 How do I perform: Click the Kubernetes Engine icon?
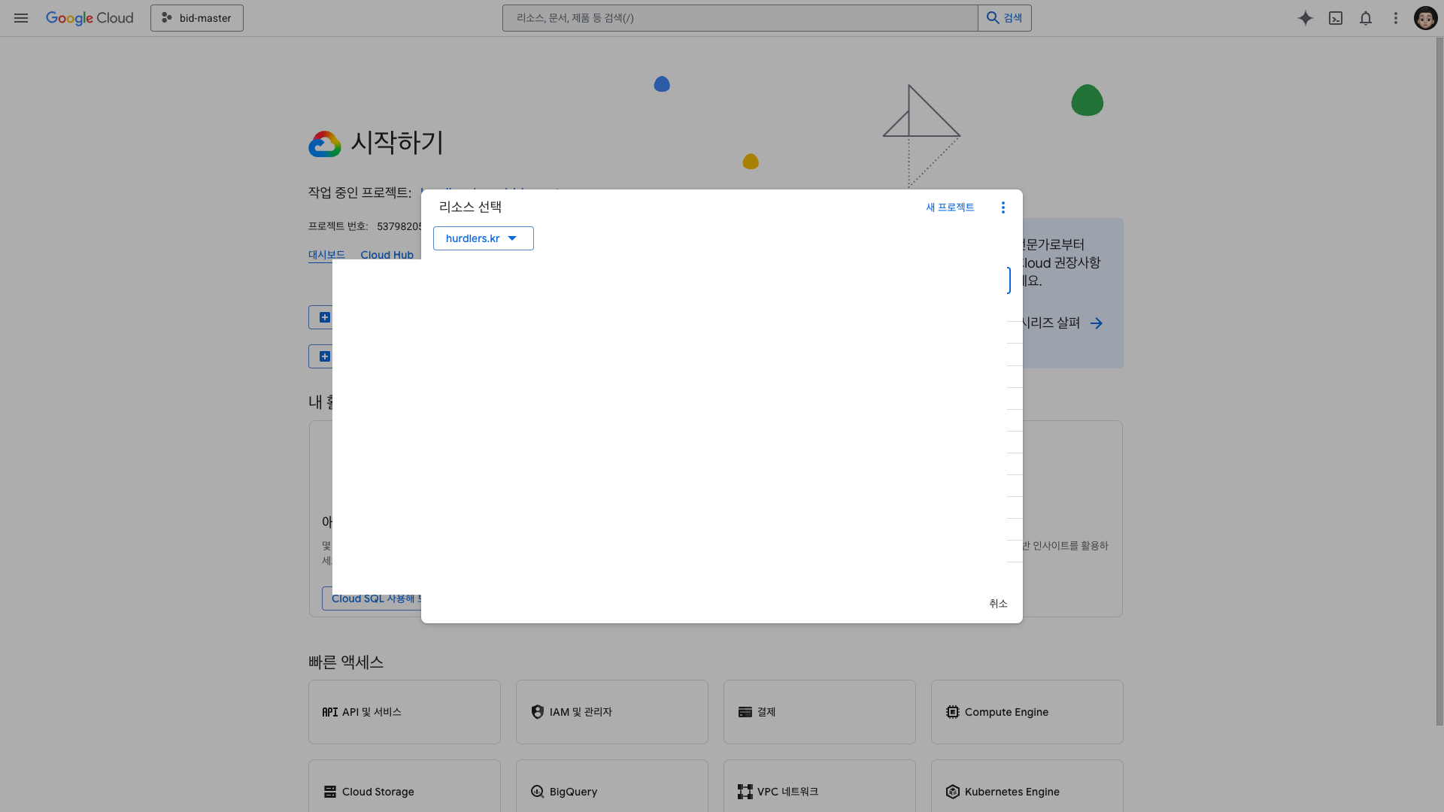[x=953, y=792]
